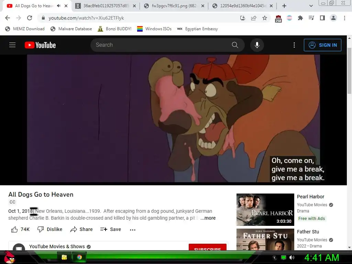
Task: Open the Chrome profile avatar
Action: 333,18
